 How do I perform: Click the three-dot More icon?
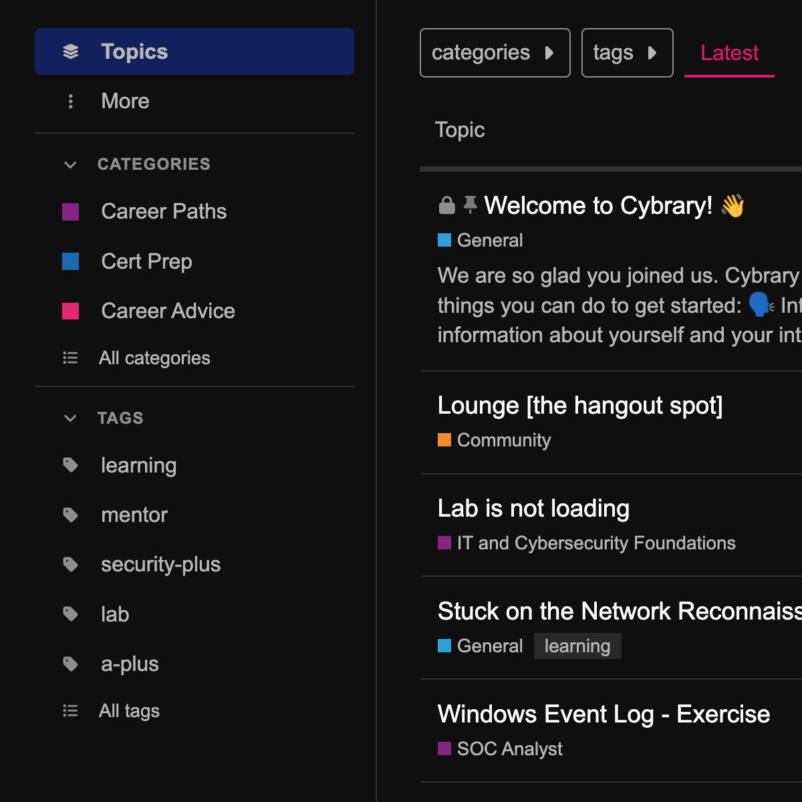click(70, 102)
